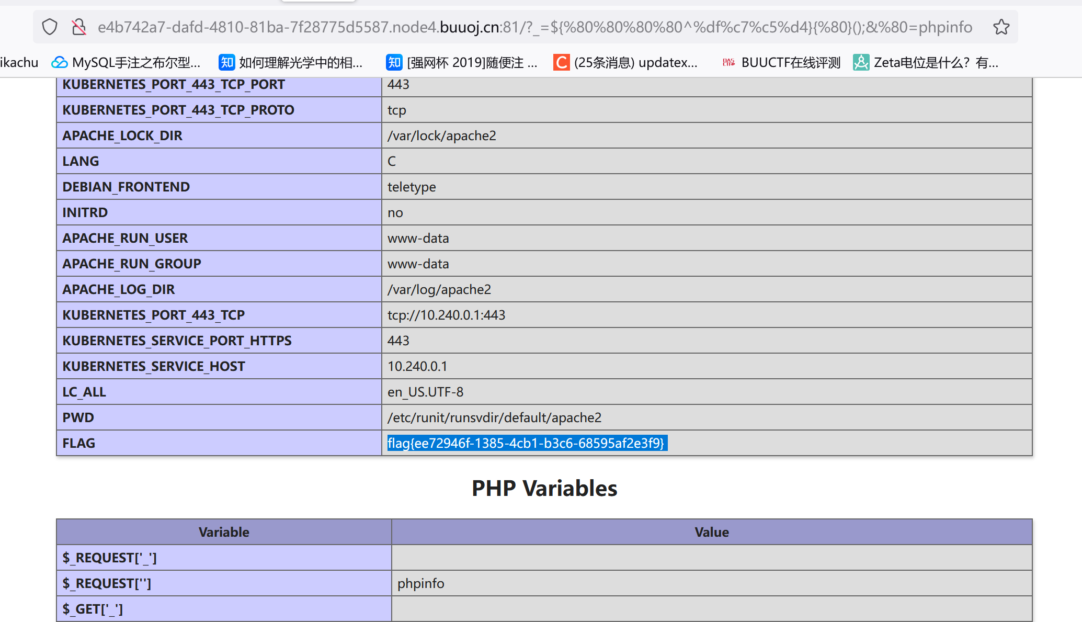The image size is (1082, 622).
Task: Click the Zeta bookmark favicon
Action: coord(861,63)
